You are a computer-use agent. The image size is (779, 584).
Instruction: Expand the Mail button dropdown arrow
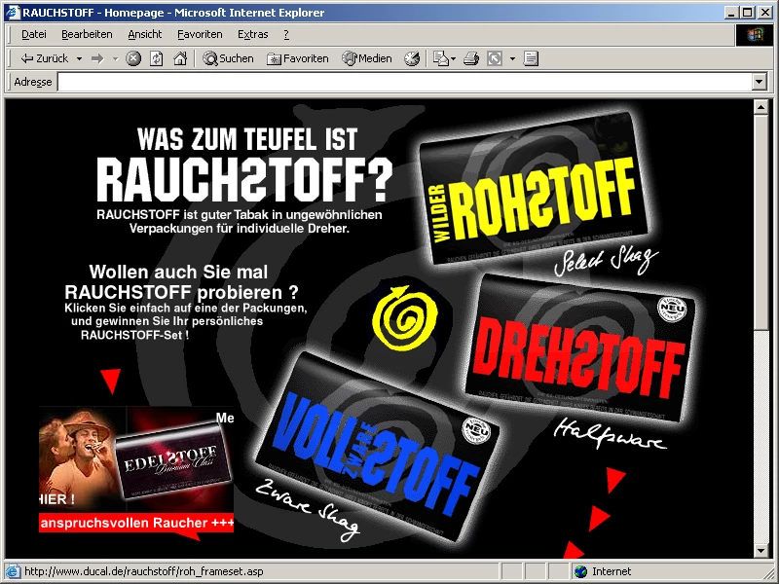pyautogui.click(x=454, y=58)
